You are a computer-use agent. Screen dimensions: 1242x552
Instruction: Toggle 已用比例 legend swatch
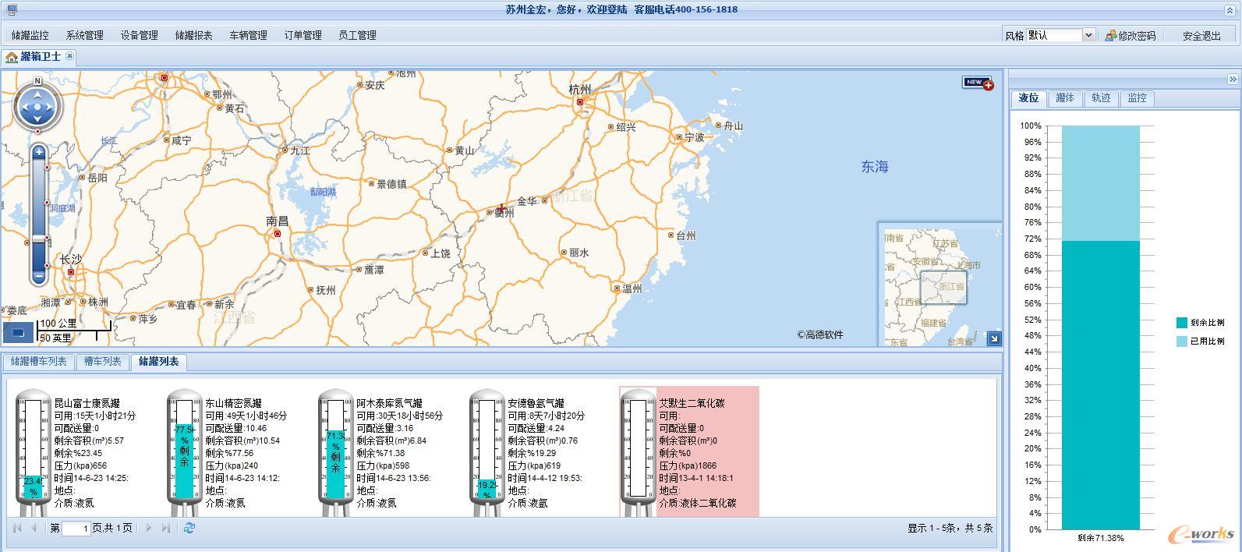[1182, 341]
